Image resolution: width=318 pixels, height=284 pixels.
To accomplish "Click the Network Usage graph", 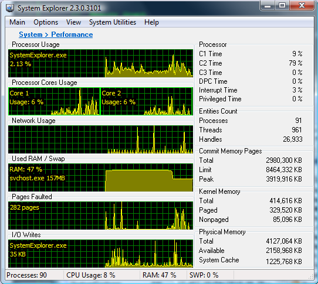I will (100, 139).
